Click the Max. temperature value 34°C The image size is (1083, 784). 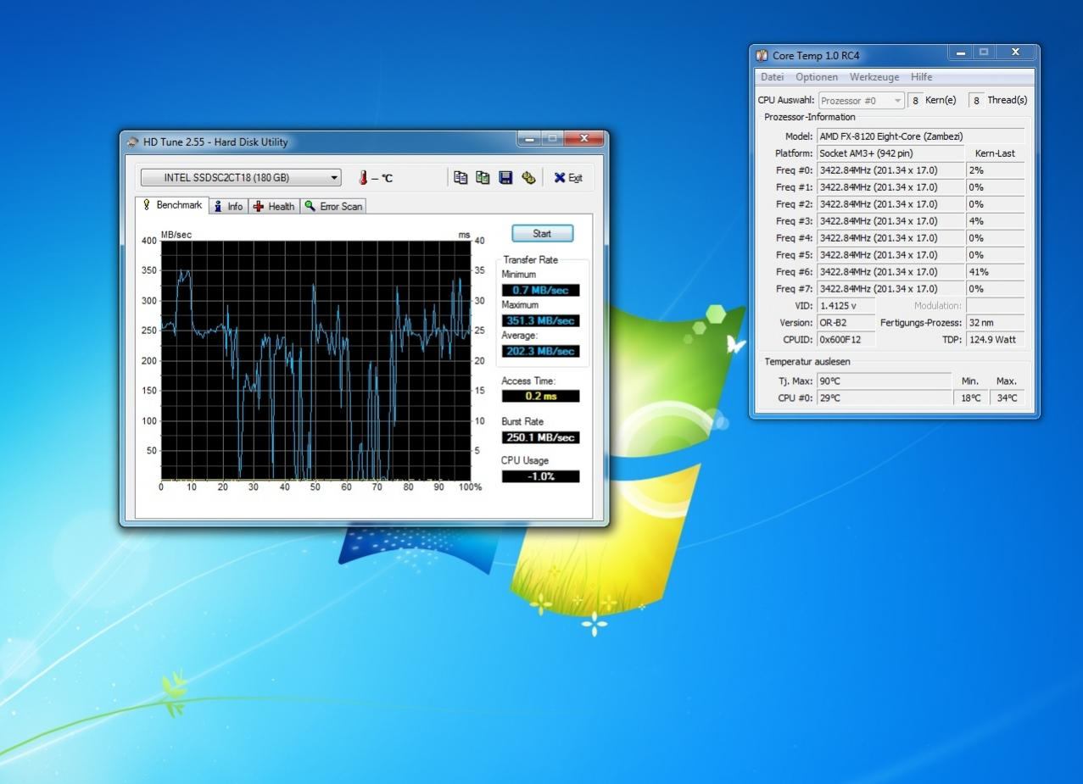(x=1006, y=398)
